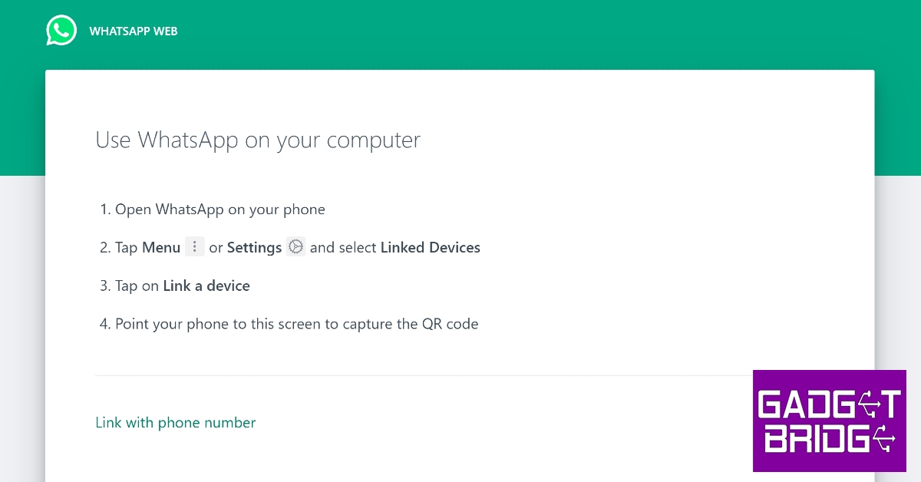Click the QR code words in step 4

tap(450, 324)
